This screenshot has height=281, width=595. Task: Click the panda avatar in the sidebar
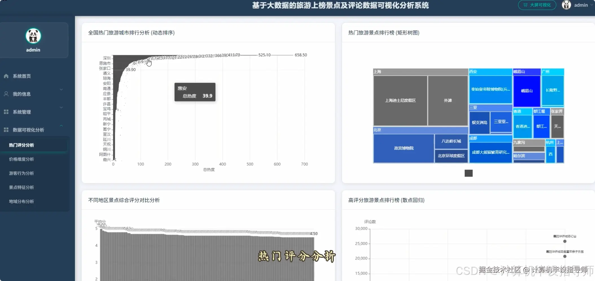[33, 36]
